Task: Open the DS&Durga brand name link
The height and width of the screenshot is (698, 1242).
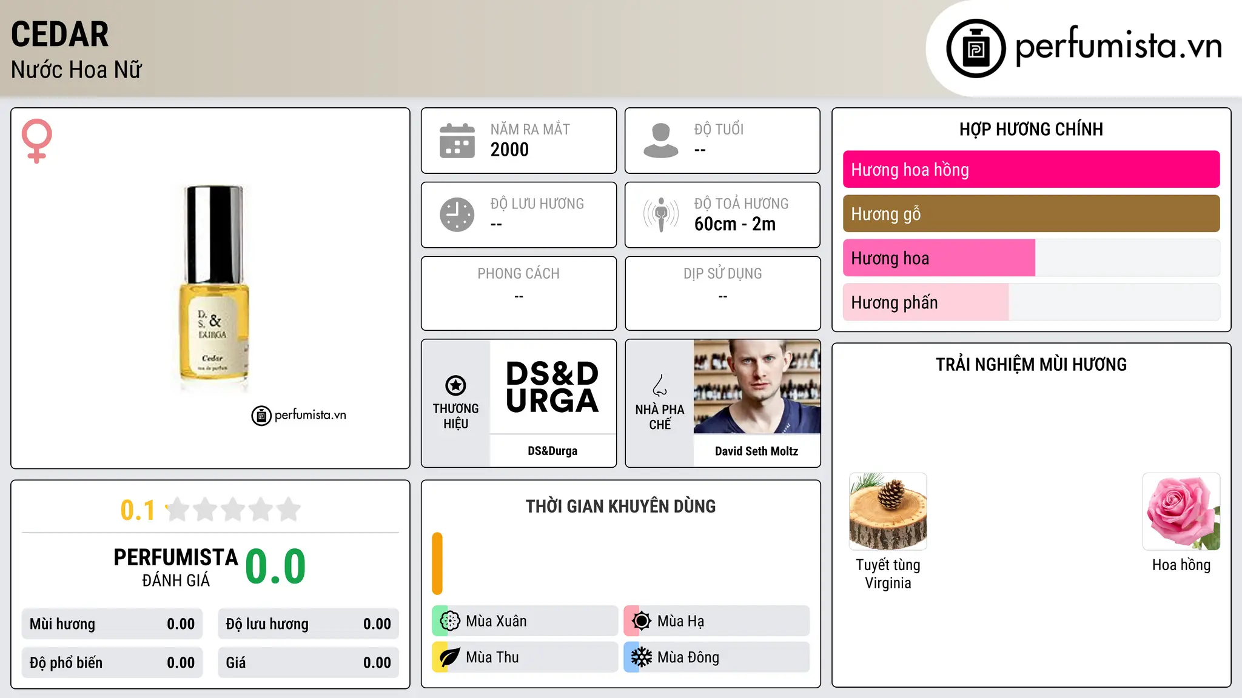Action: click(x=552, y=451)
